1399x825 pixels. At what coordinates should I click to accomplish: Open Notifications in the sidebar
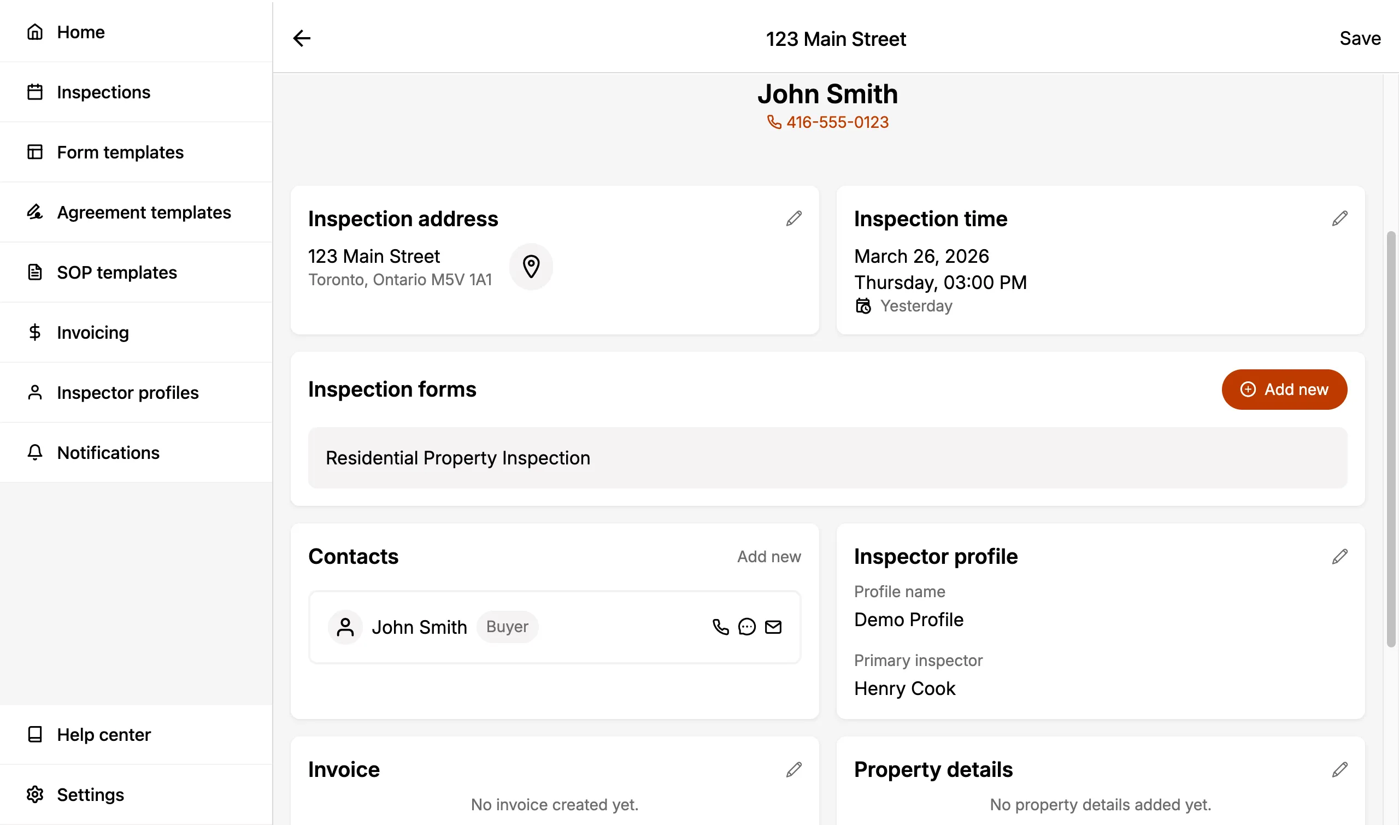coord(136,452)
